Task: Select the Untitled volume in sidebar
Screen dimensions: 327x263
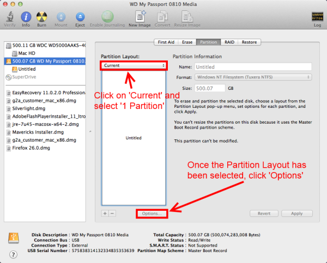Action: (45, 69)
